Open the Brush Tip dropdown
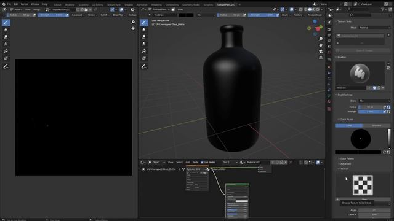 click(x=119, y=15)
